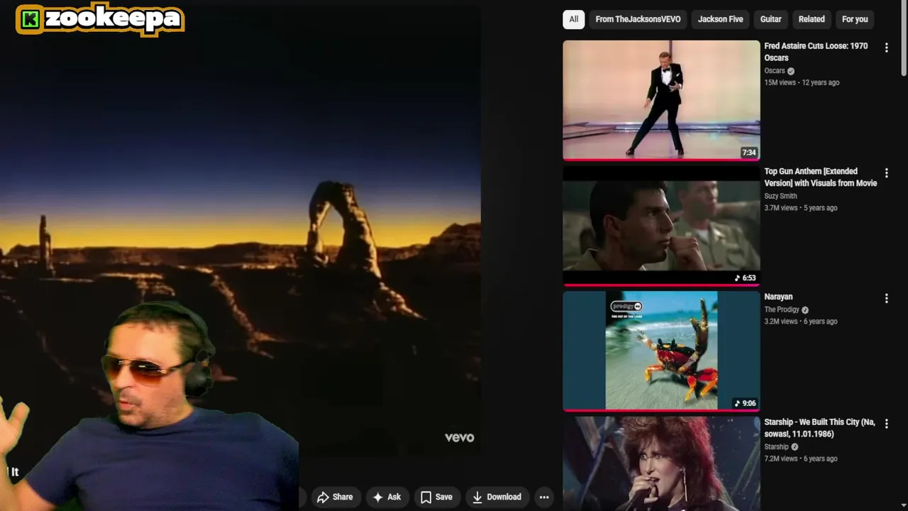This screenshot has width=908, height=511.
Task: Open options menu for Top Gun Anthem video
Action: click(886, 173)
